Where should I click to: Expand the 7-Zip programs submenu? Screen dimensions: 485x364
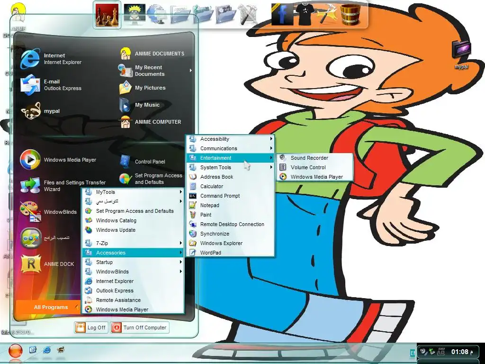(133, 243)
